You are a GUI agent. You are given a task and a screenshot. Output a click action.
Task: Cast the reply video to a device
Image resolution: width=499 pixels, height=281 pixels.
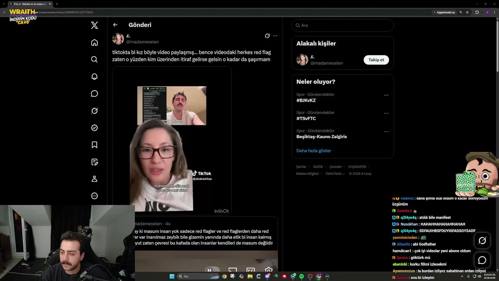coord(232,270)
